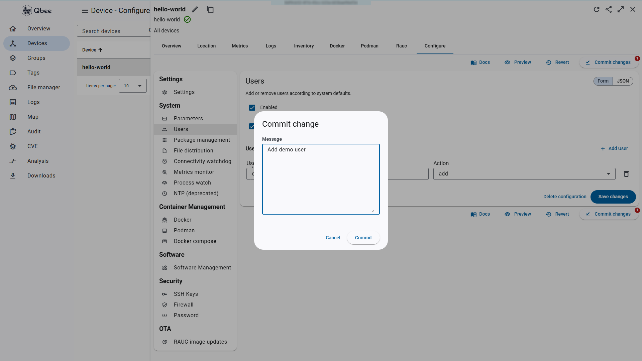The image size is (642, 361).
Task: Switch to the Docker tab
Action: [x=337, y=46]
